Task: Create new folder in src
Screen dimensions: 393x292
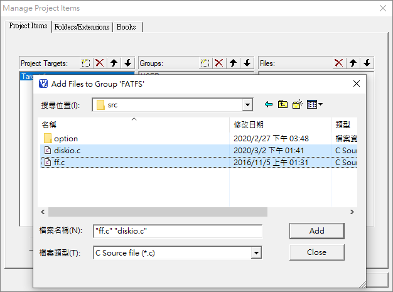Action: click(297, 104)
